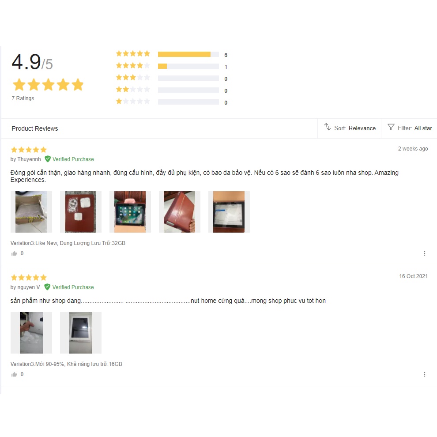Open the Filter: All star dropdown
The image size is (437, 437).
tap(409, 128)
